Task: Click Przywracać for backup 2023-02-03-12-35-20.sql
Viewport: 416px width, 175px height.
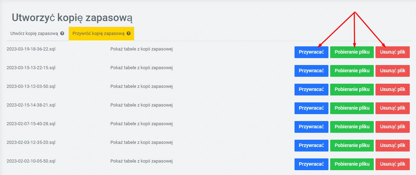Action: tap(311, 146)
